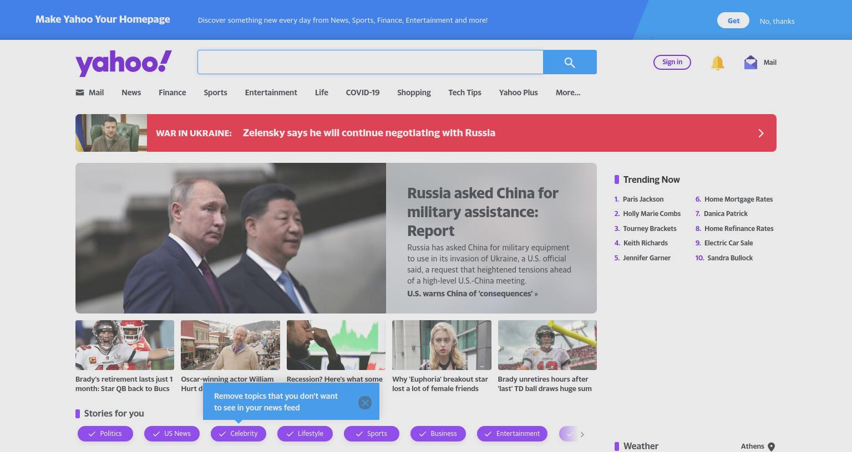852x452 pixels.
Task: Open the Finance section
Action: (x=172, y=93)
